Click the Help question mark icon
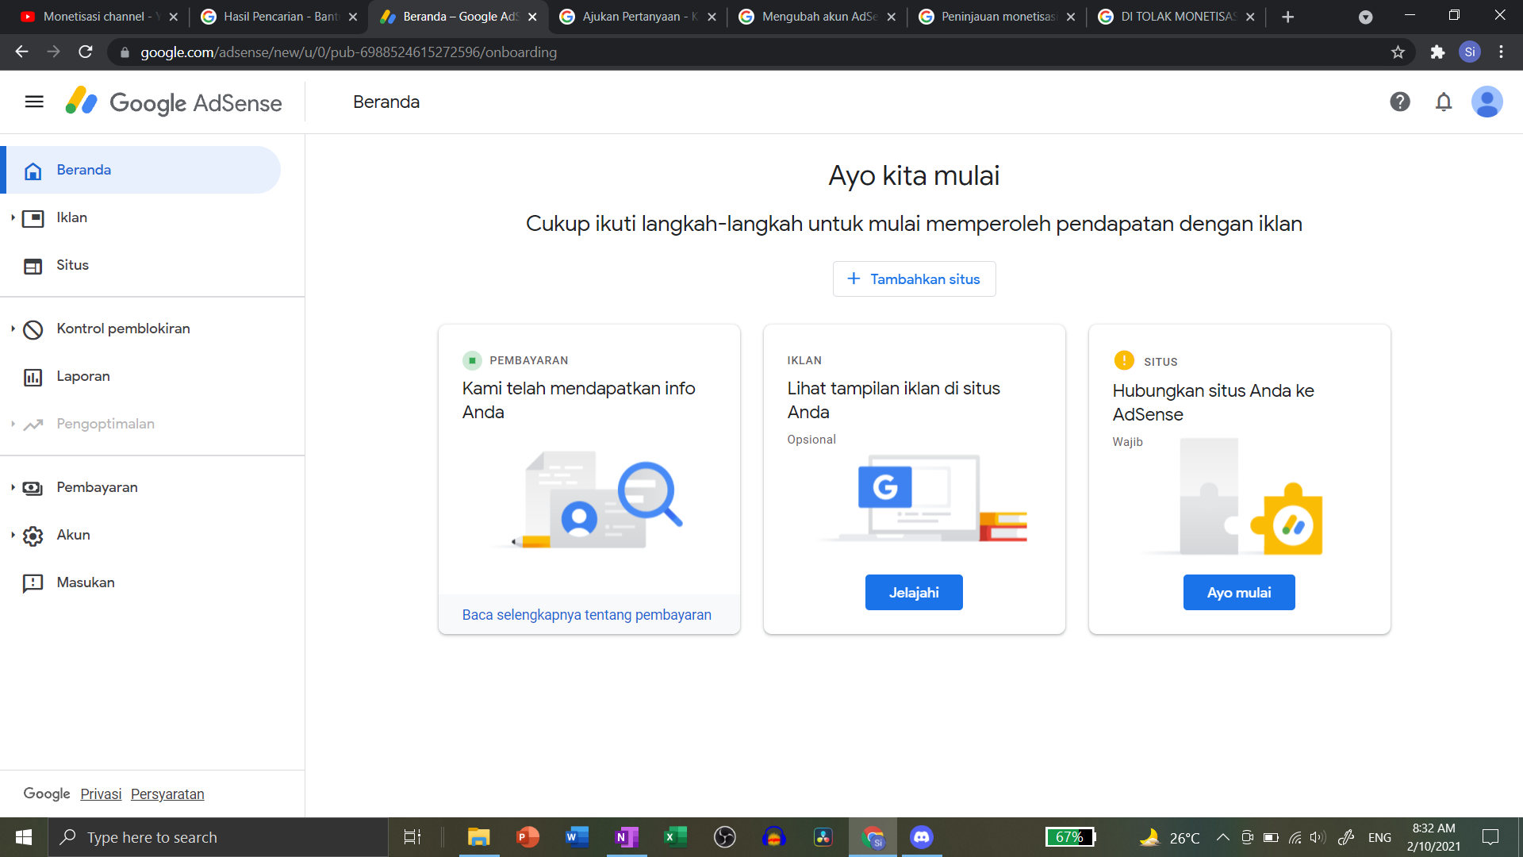Image resolution: width=1523 pixels, height=857 pixels. coord(1400,102)
